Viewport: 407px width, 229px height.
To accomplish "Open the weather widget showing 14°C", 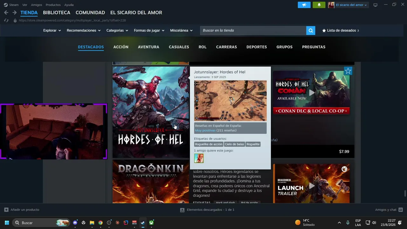I will 305,223.
